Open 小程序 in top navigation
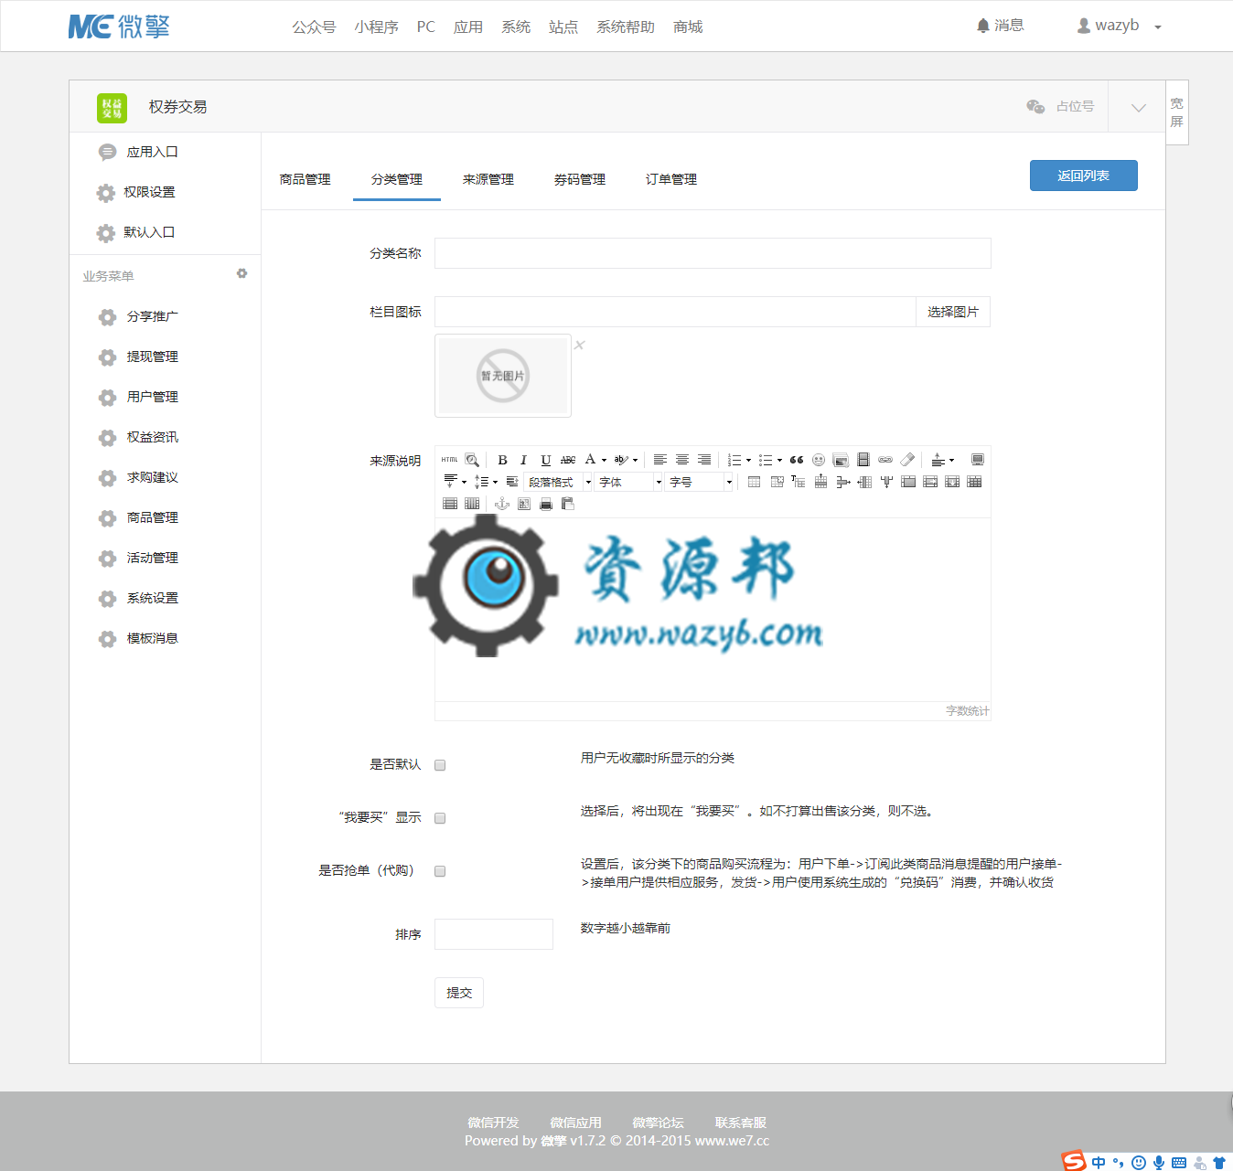The image size is (1233, 1171). pyautogui.click(x=377, y=27)
